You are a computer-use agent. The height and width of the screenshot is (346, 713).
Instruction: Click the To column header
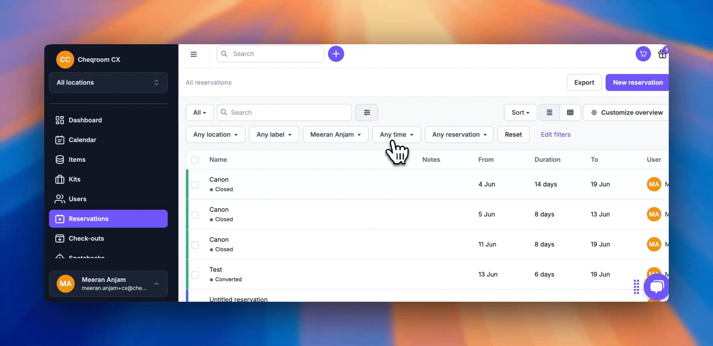click(x=594, y=160)
